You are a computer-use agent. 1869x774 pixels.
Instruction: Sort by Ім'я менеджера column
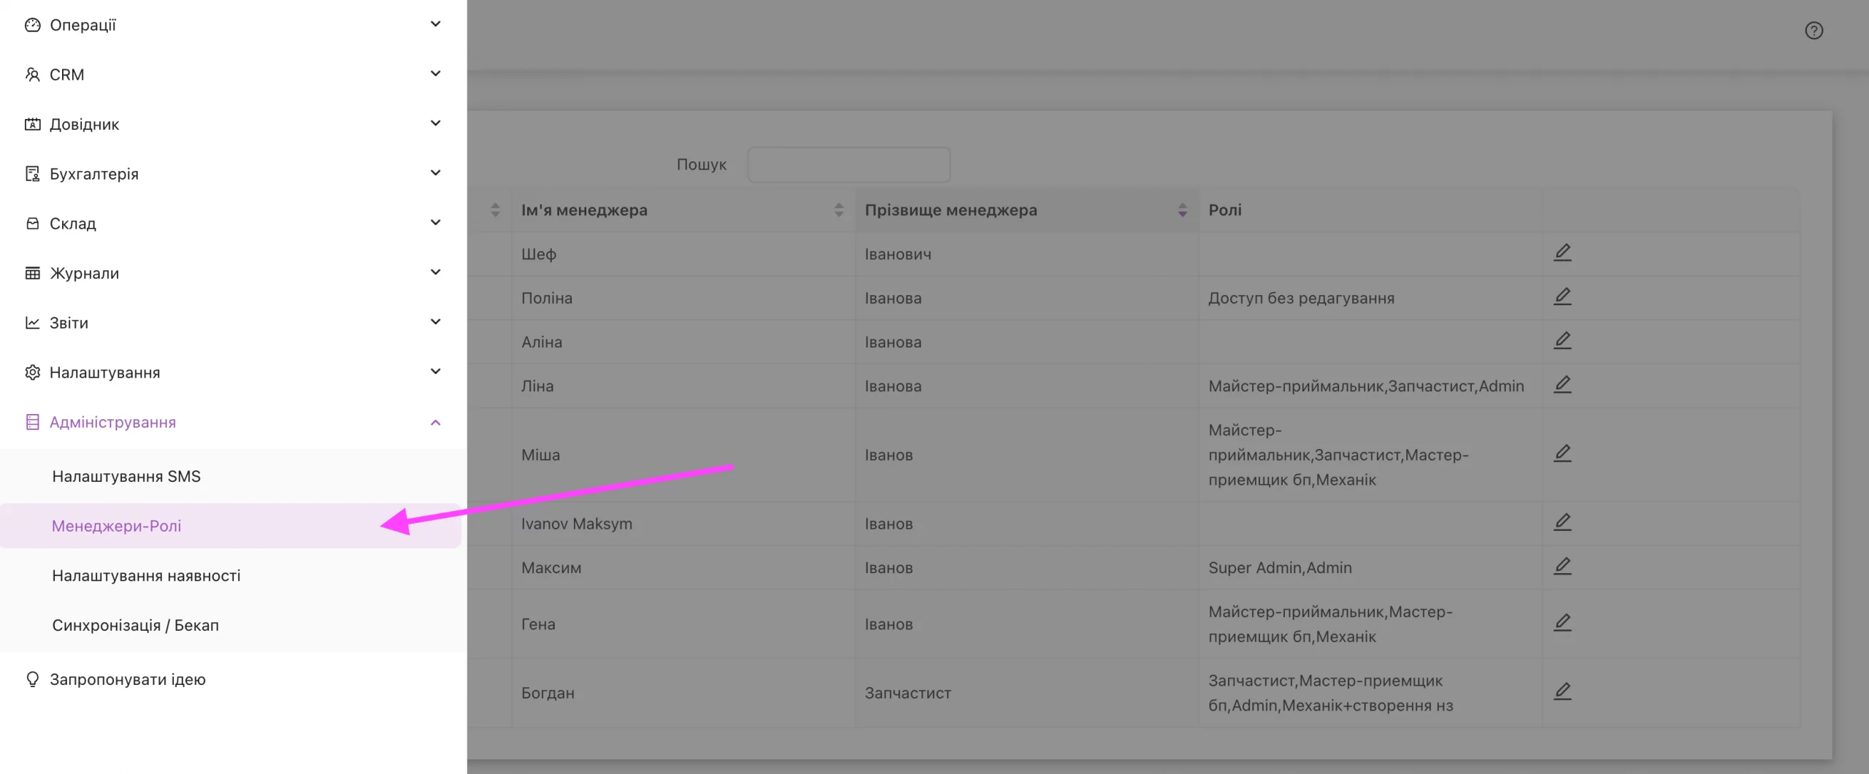click(x=839, y=210)
